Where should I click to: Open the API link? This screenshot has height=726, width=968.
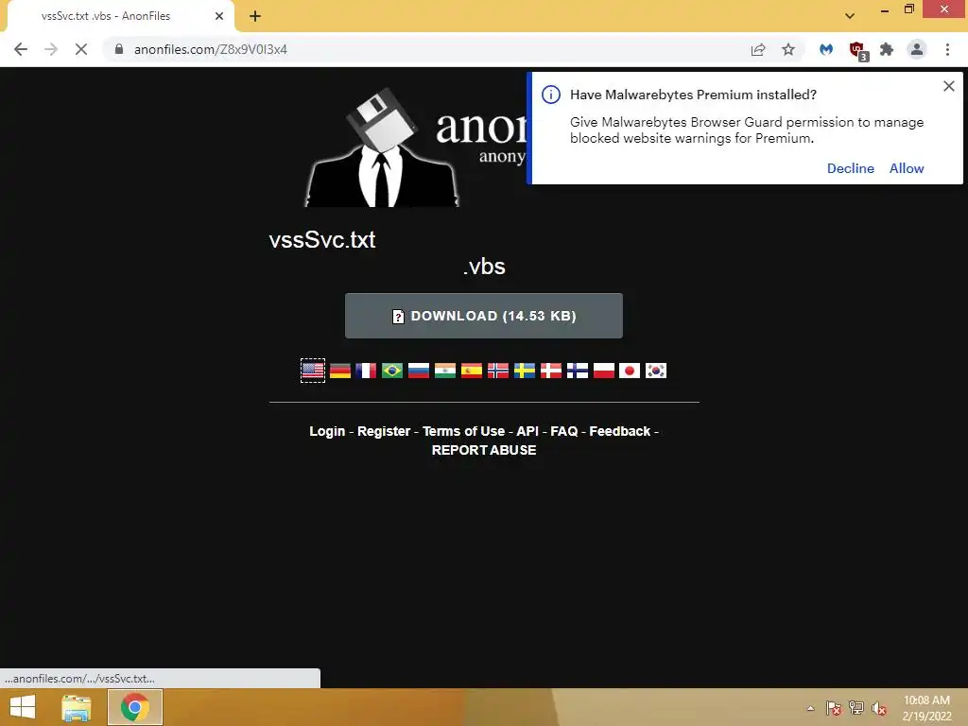click(527, 431)
